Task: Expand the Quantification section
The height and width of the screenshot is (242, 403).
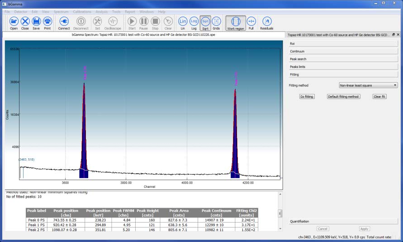Action: click(x=343, y=222)
